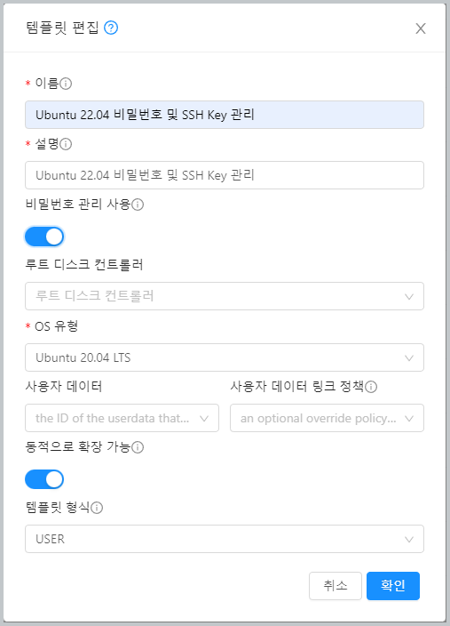Close the 템플릿 편집 dialog with X
The image size is (450, 626).
click(421, 28)
